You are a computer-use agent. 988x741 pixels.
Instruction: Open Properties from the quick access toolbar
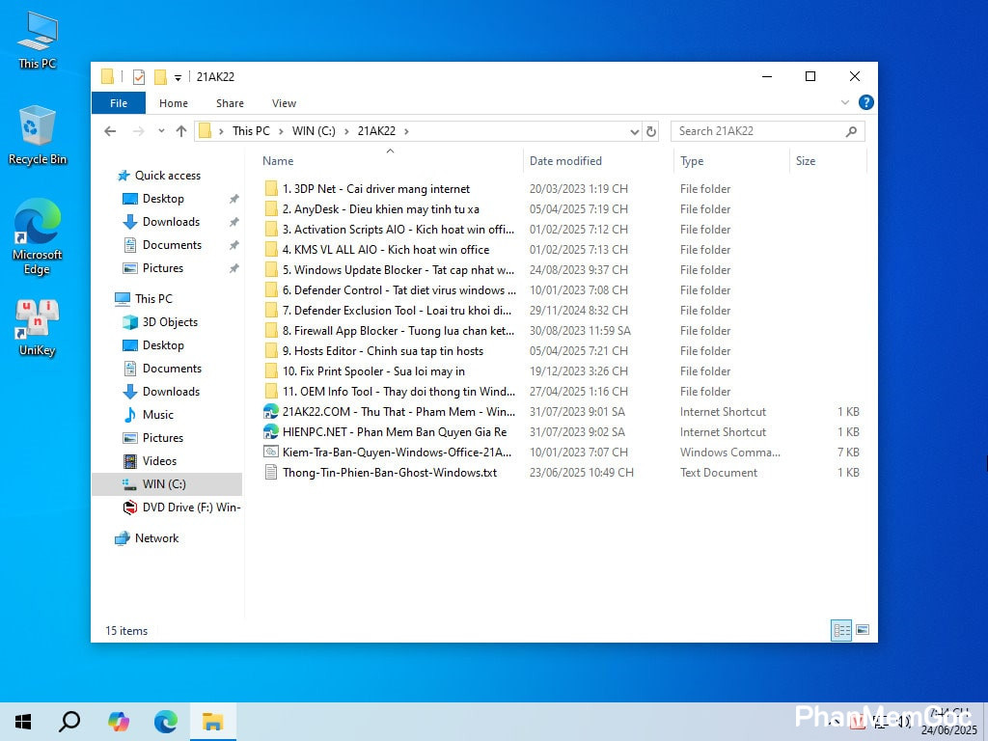tap(139, 77)
